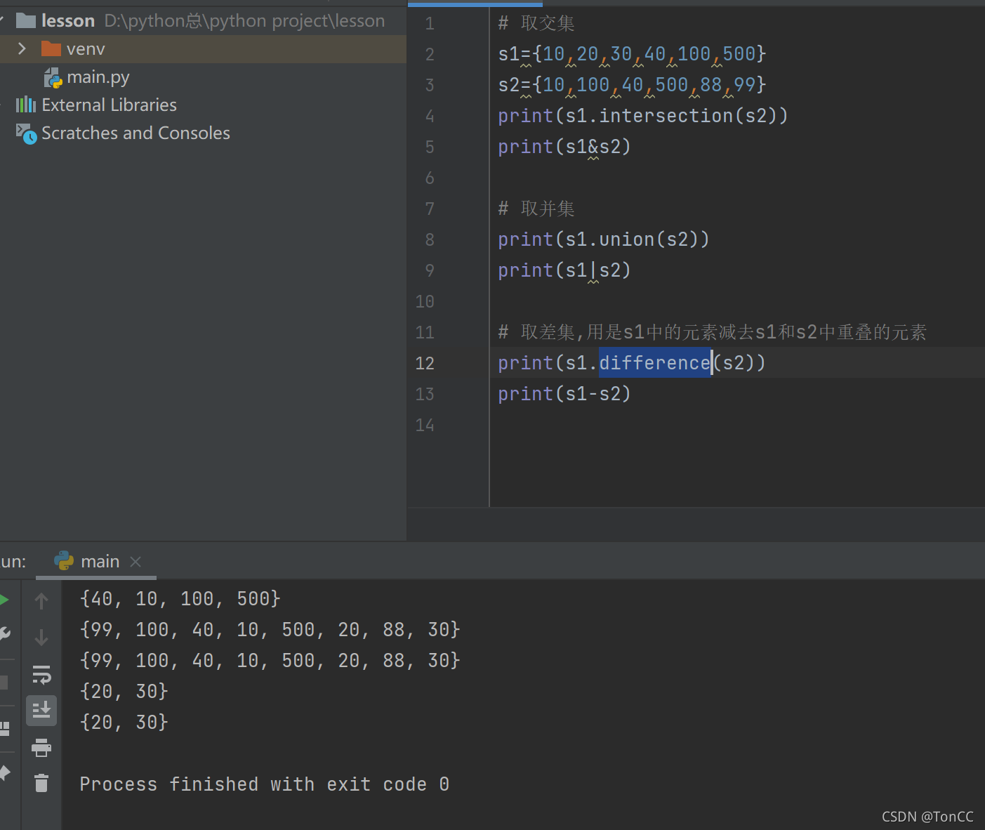Screen dimensions: 985x830
Task: Click the print(s1.intersection(s2)) line
Action: coord(643,116)
